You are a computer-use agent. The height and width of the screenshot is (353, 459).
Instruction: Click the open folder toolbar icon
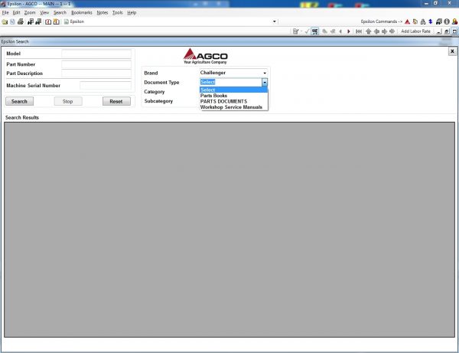pyautogui.click(x=5, y=21)
